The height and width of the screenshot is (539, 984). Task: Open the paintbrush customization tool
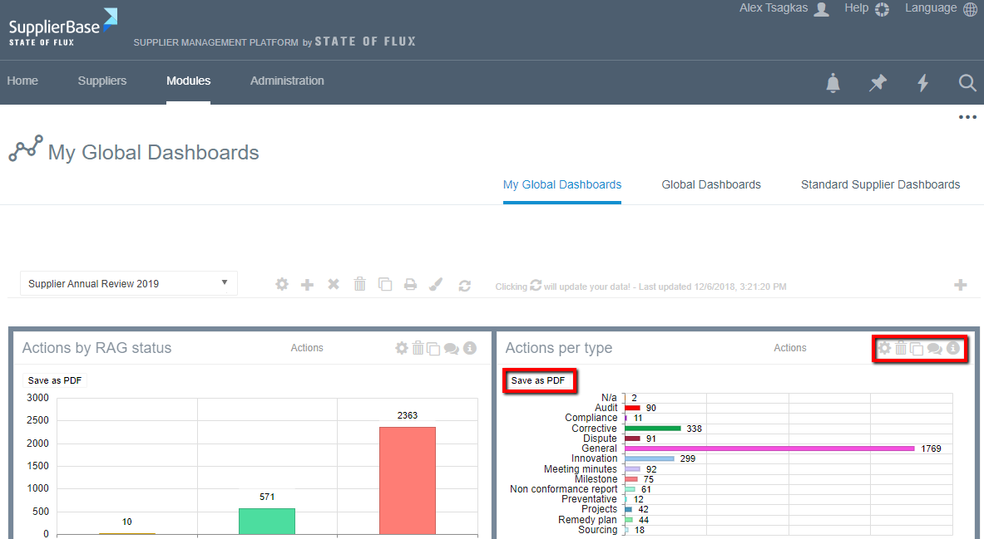436,283
